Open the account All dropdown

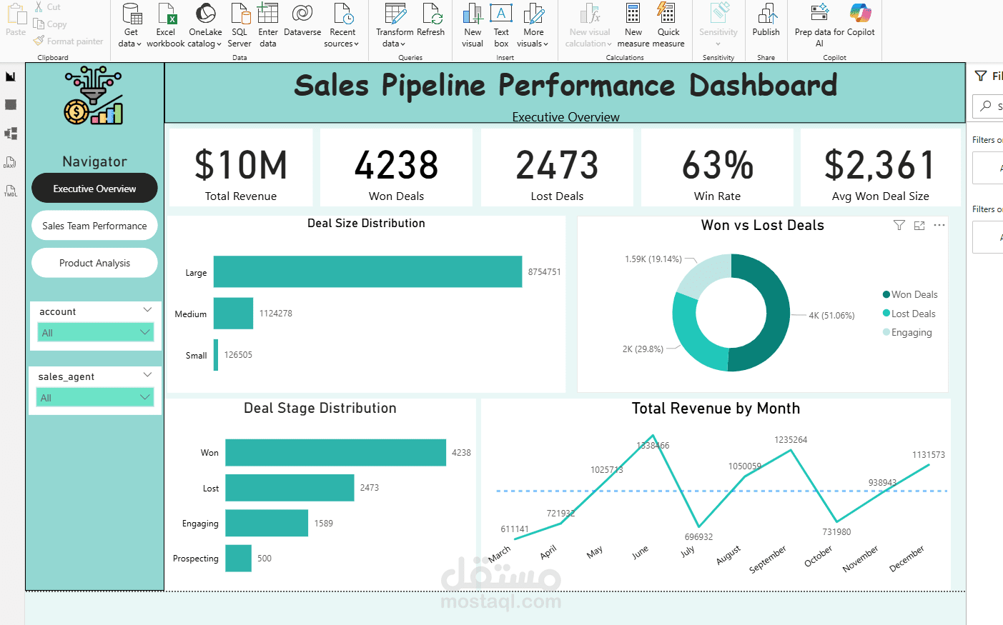tap(95, 332)
